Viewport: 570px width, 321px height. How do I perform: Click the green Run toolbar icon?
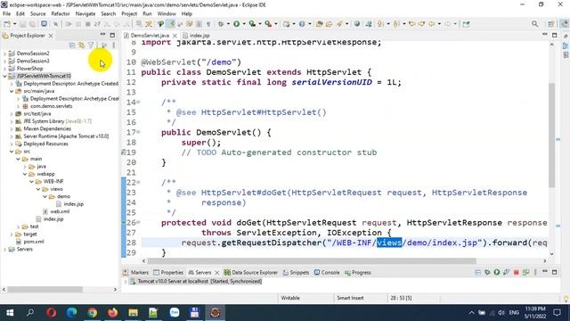237,24
